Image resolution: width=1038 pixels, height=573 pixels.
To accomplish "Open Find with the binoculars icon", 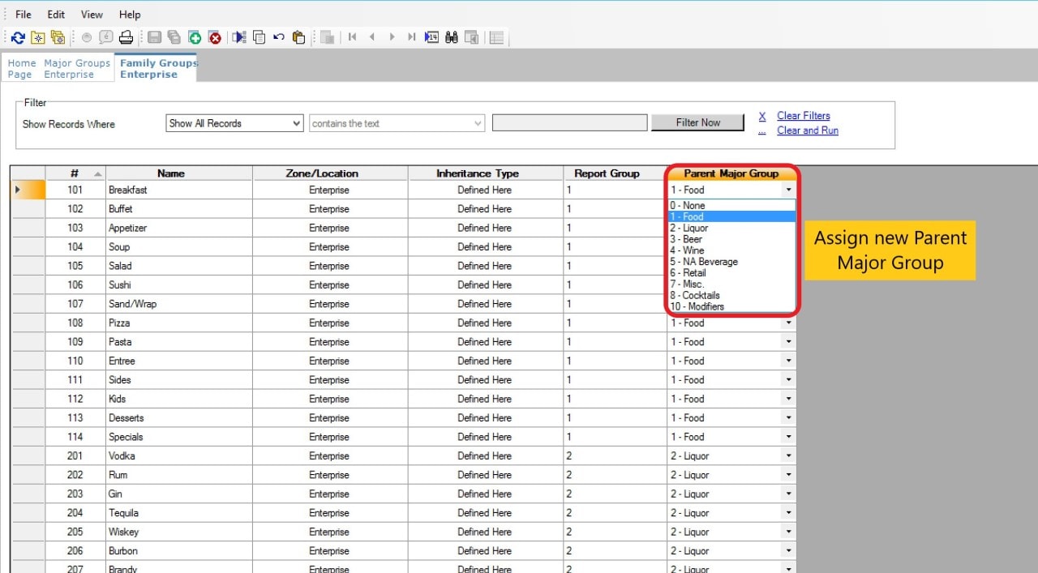I will (452, 37).
